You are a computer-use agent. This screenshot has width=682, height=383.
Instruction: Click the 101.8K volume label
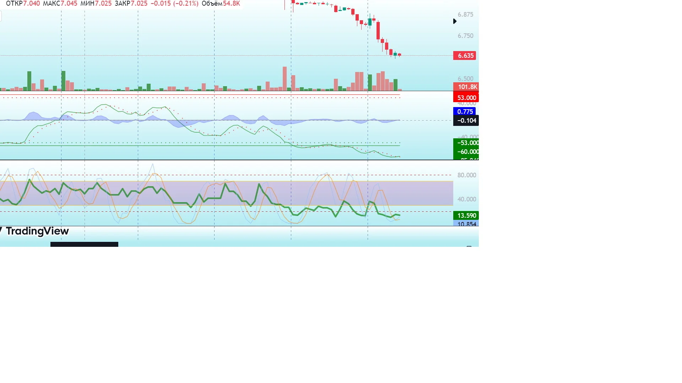pos(466,87)
